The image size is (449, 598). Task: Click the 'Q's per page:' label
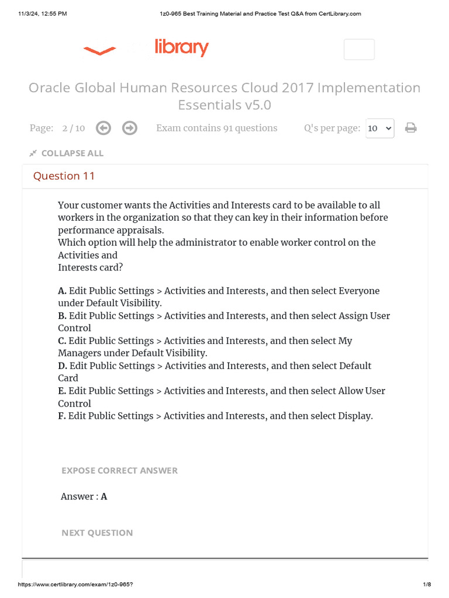332,128
